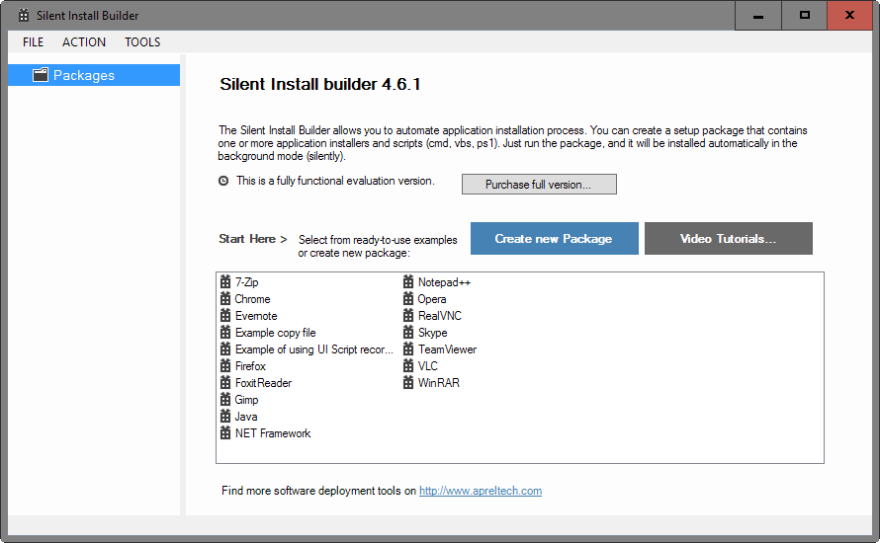Viewport: 880px width, 543px height.
Task: Click the package icon beside RealVNC
Action: (408, 316)
